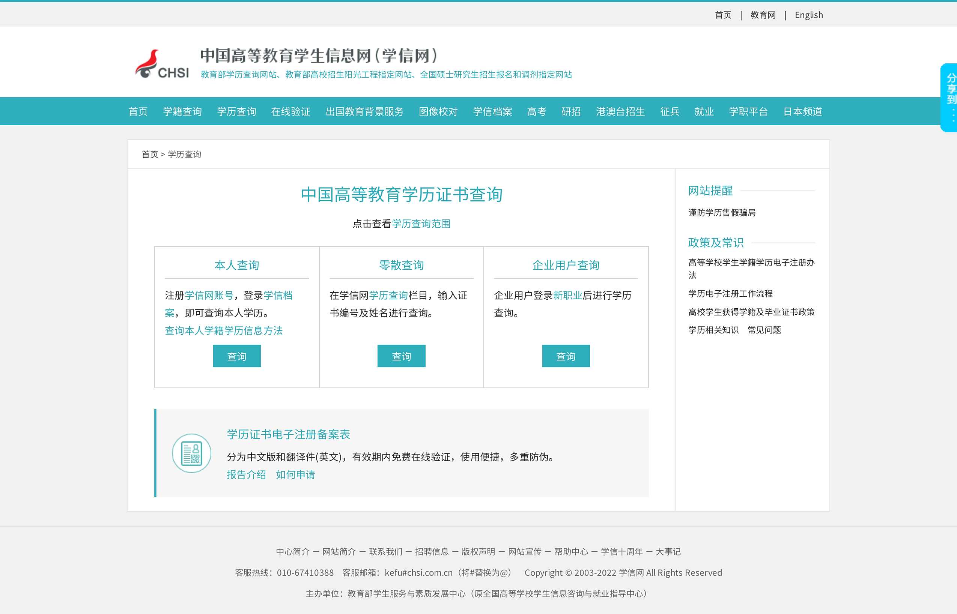
Task: Switch to the English site link
Action: tap(808, 15)
